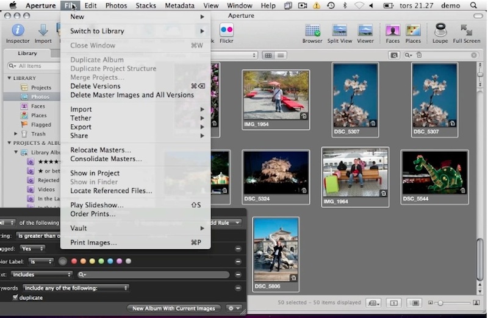The width and height of the screenshot is (488, 318).
Task: Switch browser to grid view
Action: (268, 55)
